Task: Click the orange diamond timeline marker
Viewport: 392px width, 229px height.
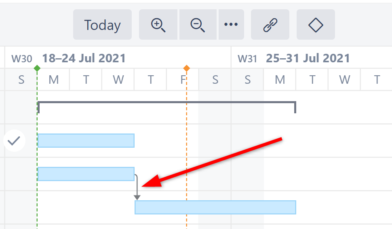Action: point(186,68)
